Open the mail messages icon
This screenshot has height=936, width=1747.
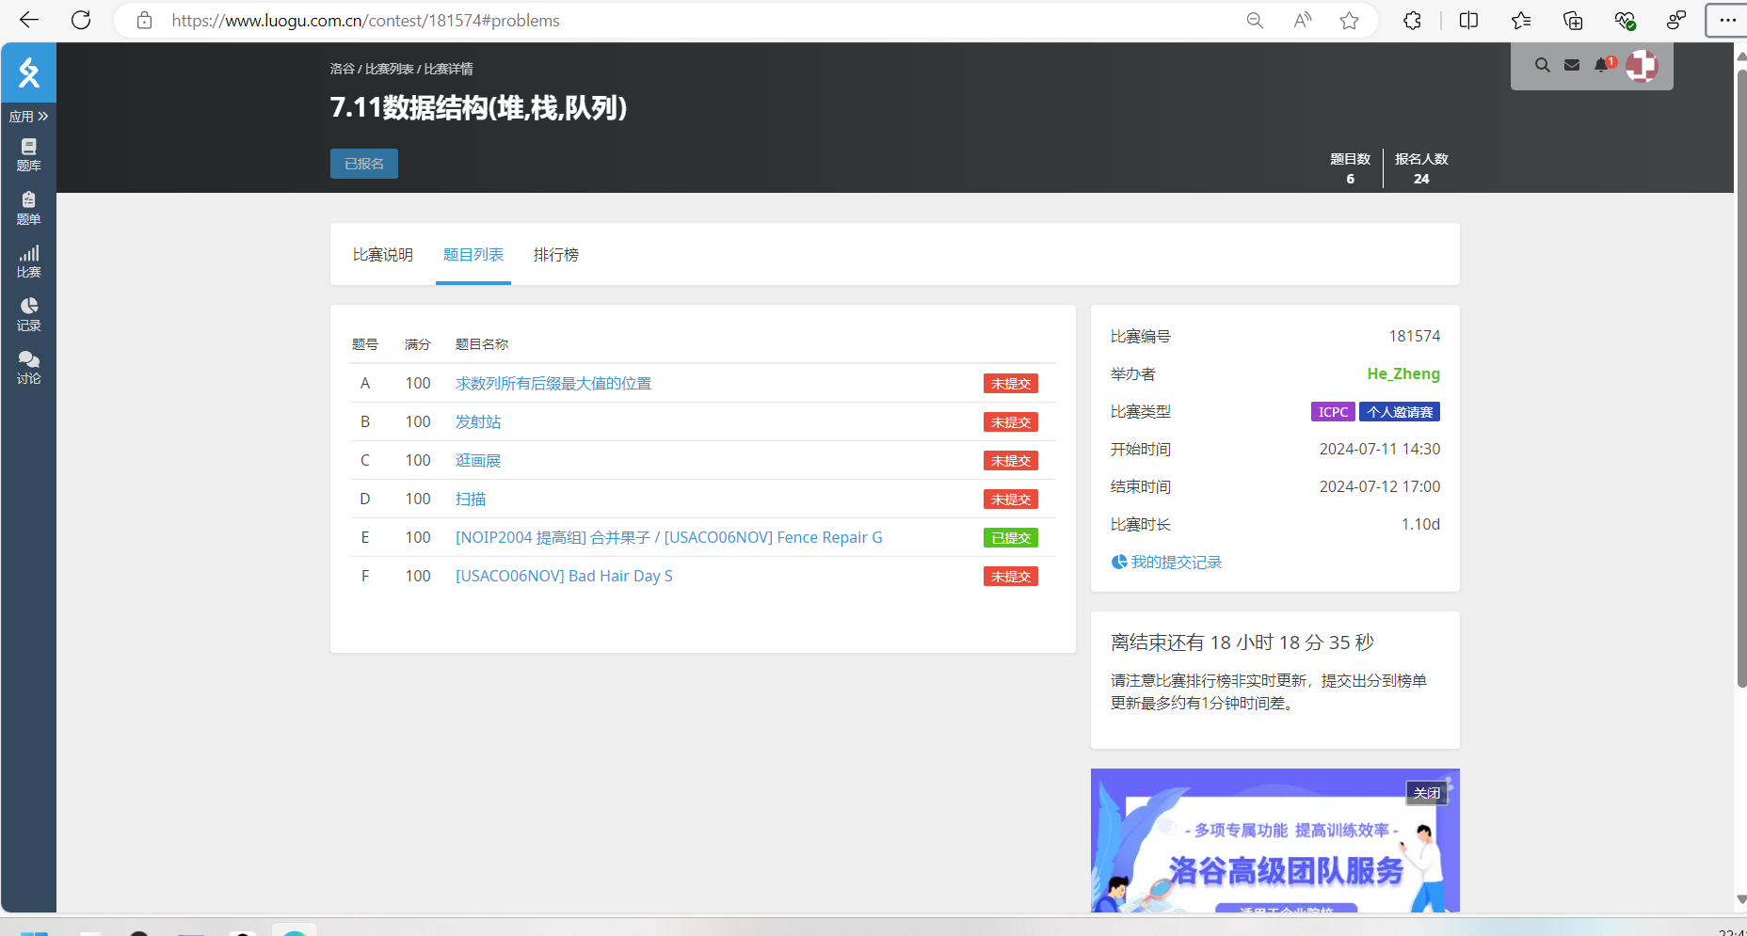click(x=1572, y=65)
